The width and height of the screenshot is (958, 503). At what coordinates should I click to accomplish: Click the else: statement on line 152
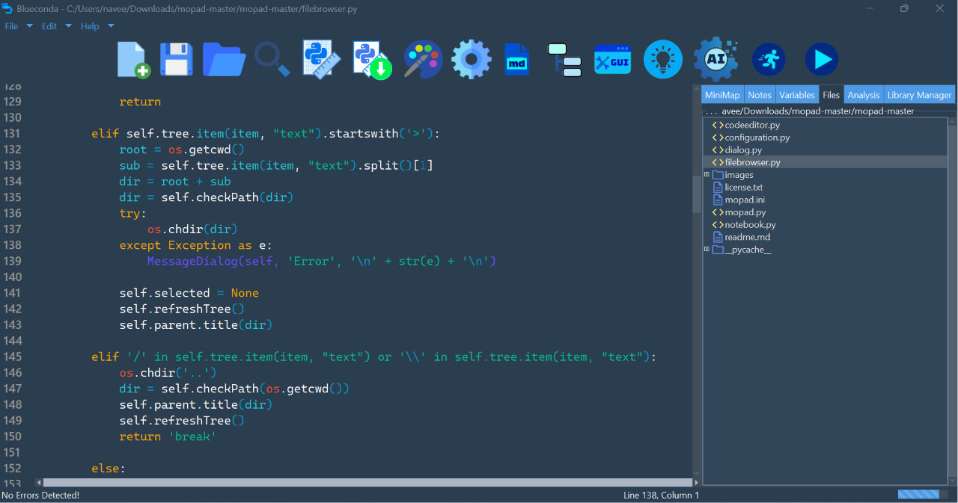[108, 469]
